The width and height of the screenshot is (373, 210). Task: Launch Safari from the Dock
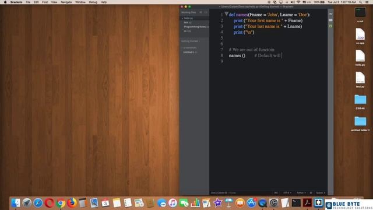tap(38, 203)
